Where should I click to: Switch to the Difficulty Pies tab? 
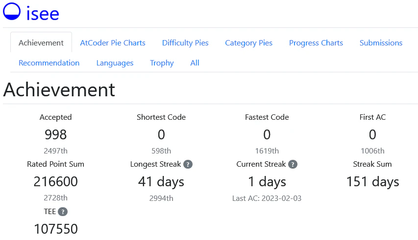pyautogui.click(x=185, y=43)
